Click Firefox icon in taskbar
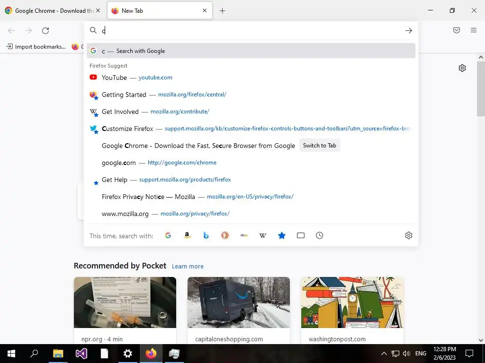 [x=151, y=354]
